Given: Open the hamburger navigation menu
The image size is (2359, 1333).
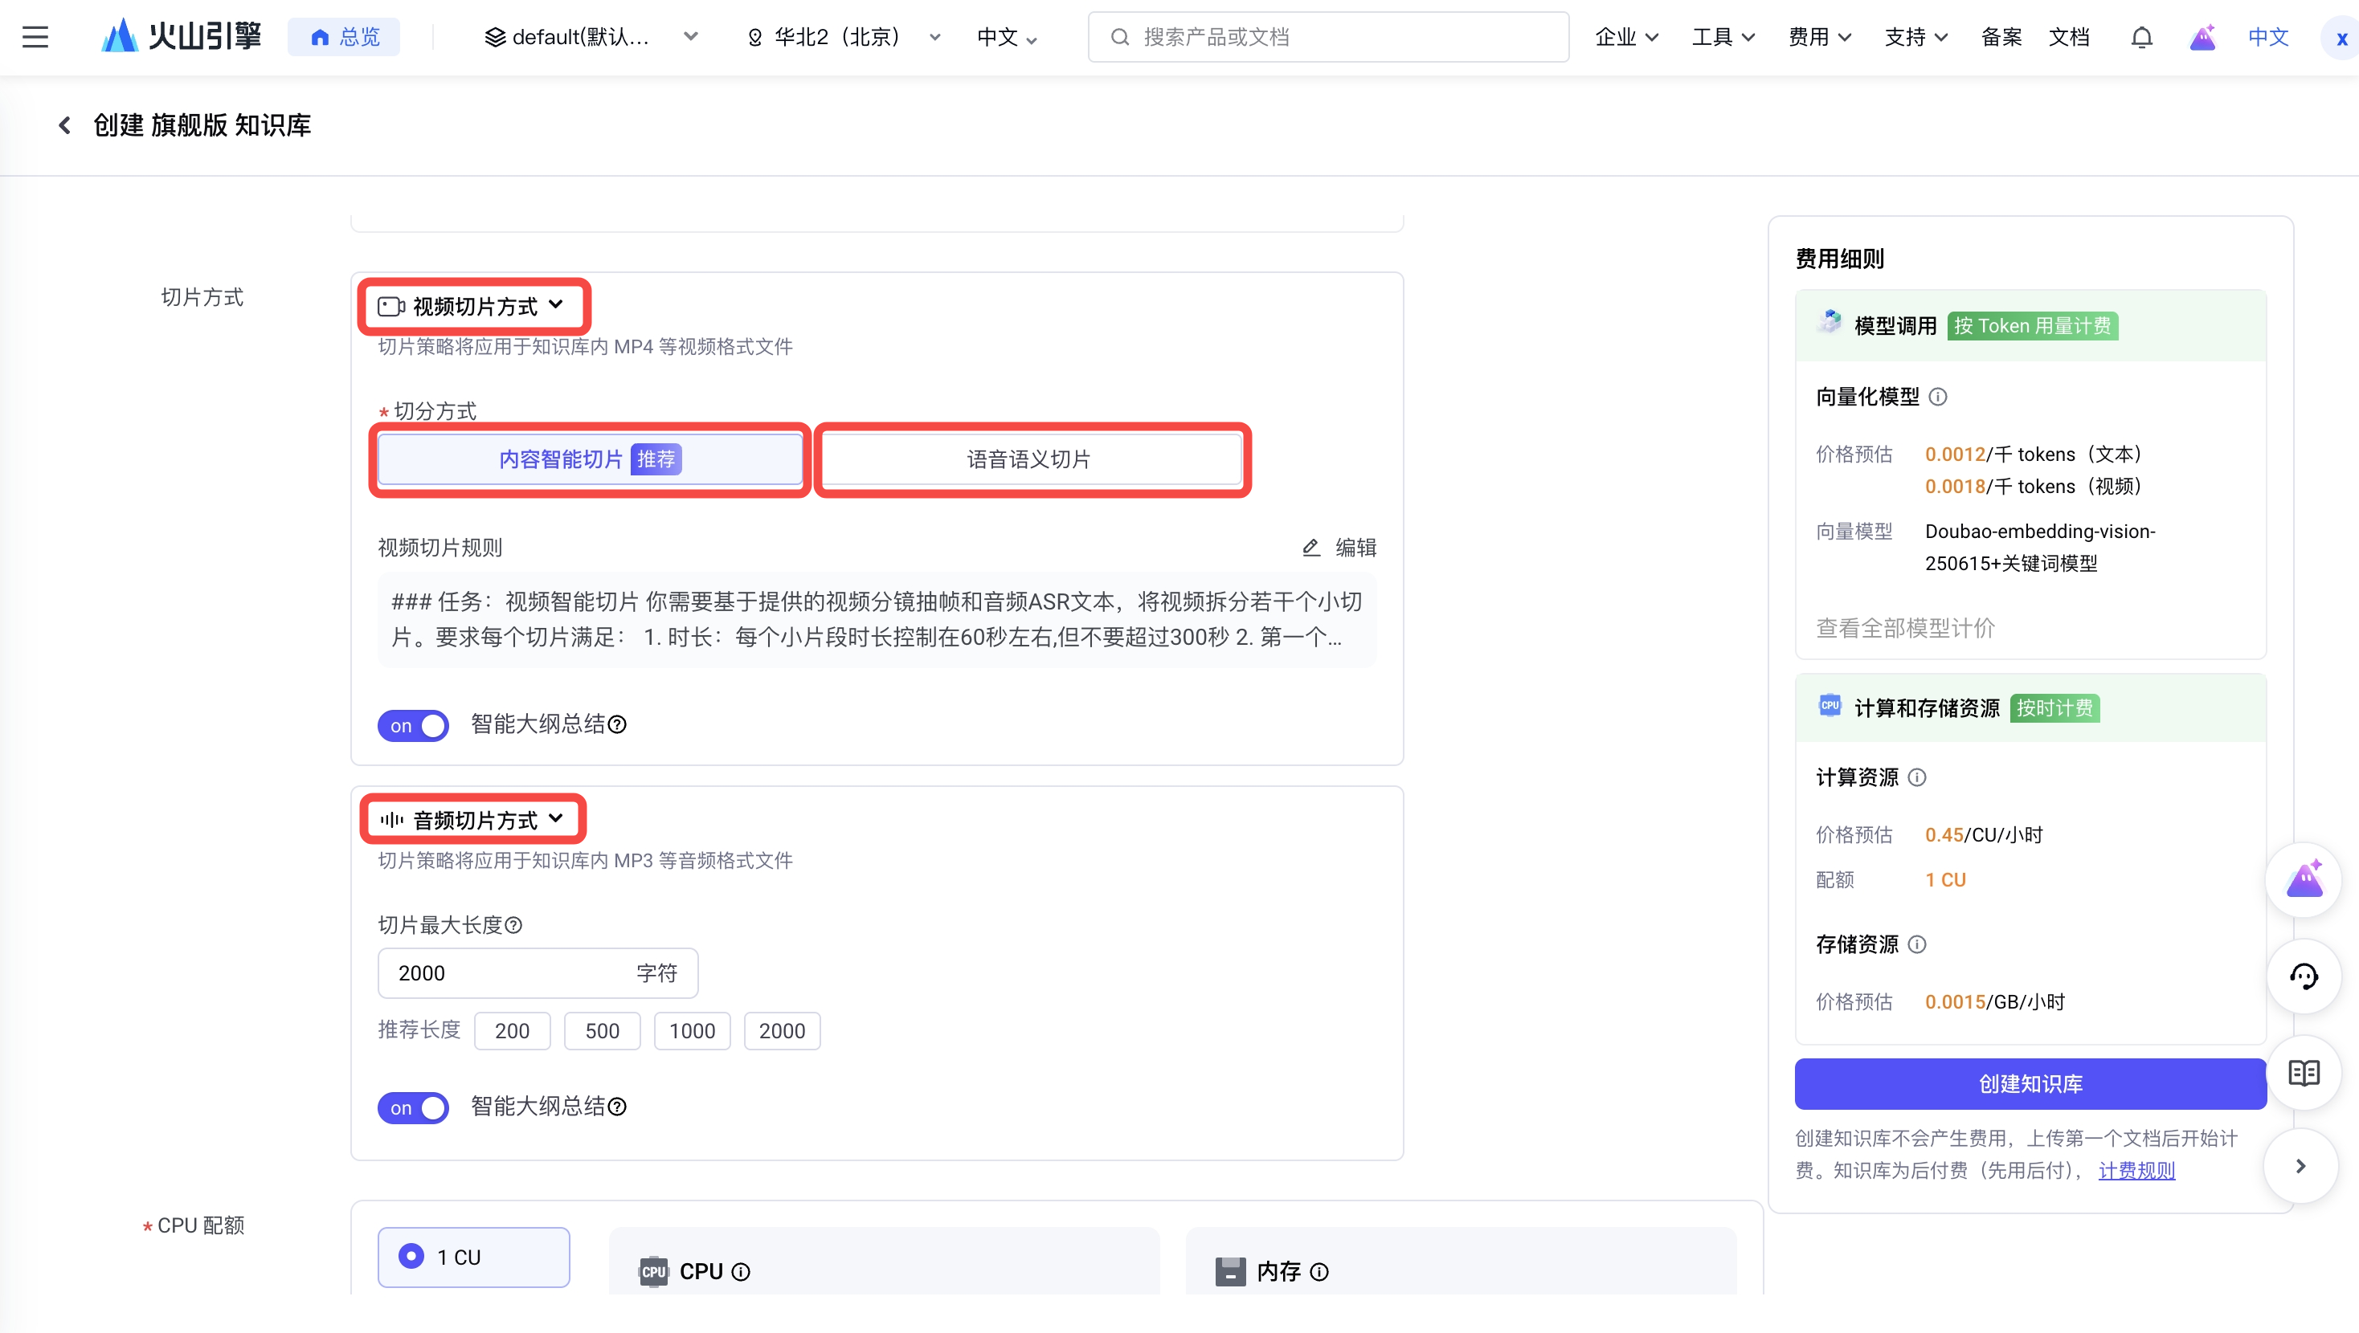Looking at the screenshot, I should pyautogui.click(x=35, y=37).
